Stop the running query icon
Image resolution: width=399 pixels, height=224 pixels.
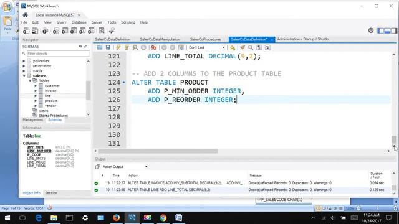pos(143,47)
